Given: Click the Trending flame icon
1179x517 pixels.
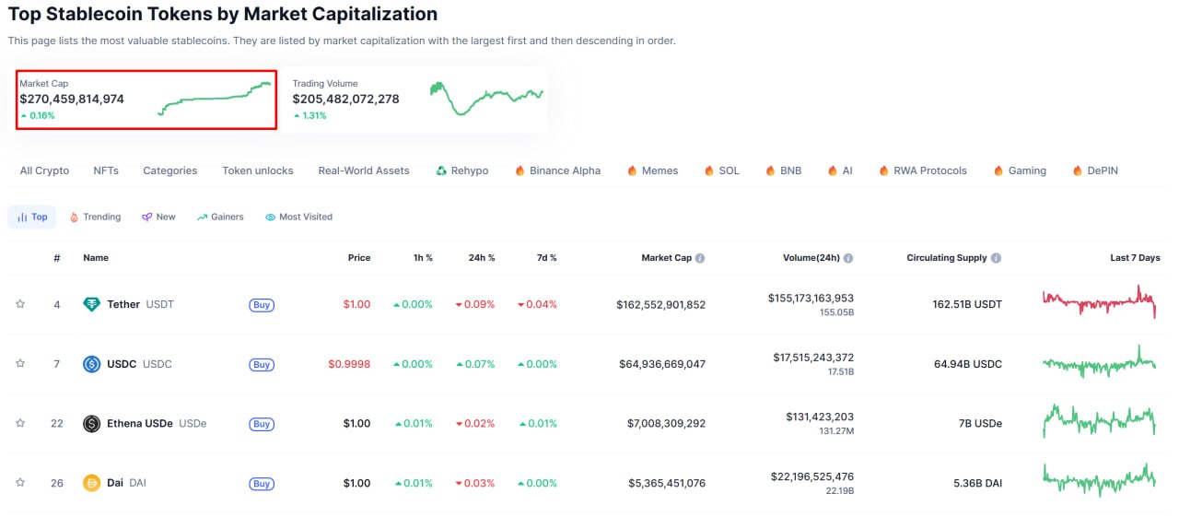Looking at the screenshot, I should coord(74,217).
